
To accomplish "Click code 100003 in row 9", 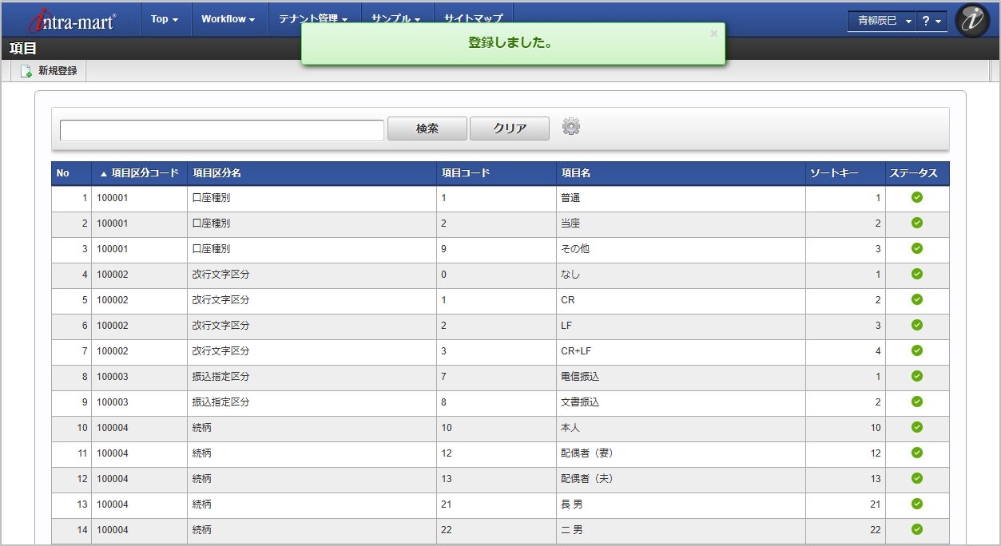I will click(113, 402).
